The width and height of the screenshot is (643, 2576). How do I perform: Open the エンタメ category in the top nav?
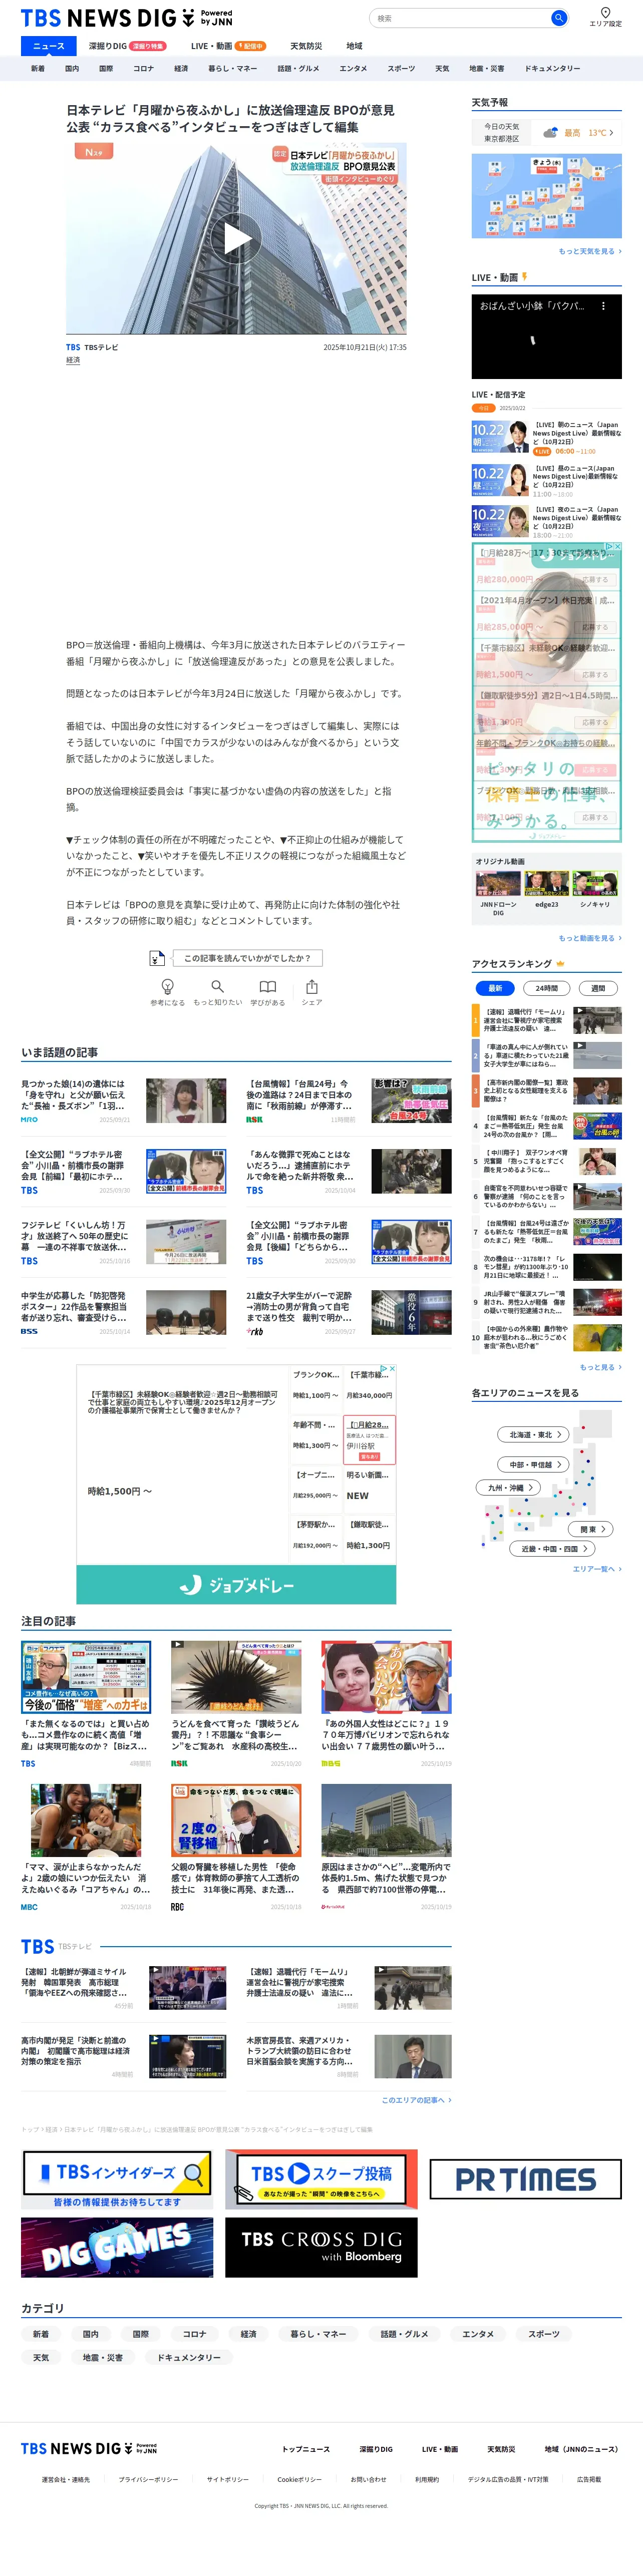click(x=353, y=69)
